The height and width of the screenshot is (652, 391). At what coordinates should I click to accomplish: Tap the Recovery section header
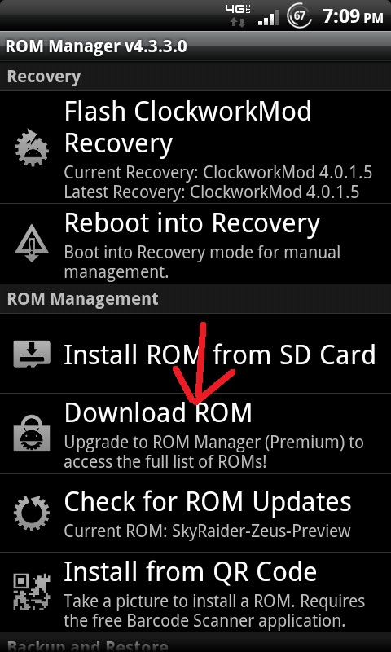pyautogui.click(x=195, y=77)
